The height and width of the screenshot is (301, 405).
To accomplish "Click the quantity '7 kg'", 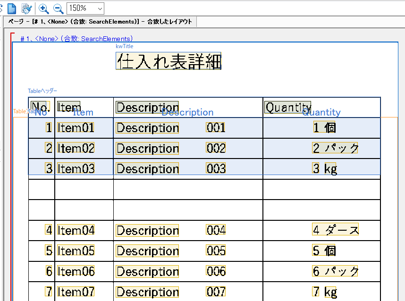I will click(x=324, y=292).
